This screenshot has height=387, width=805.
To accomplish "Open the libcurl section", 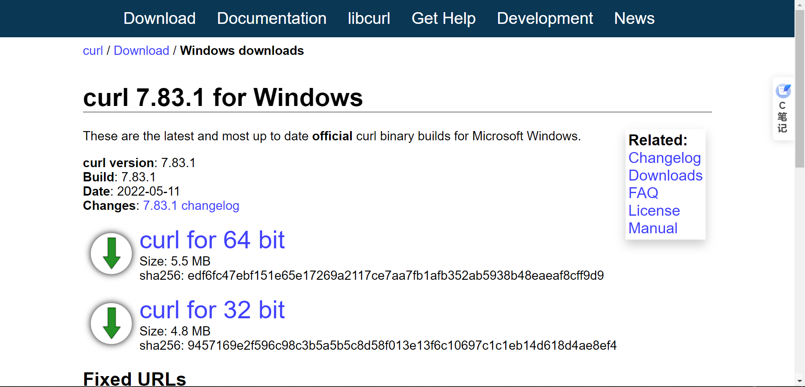I will [369, 18].
